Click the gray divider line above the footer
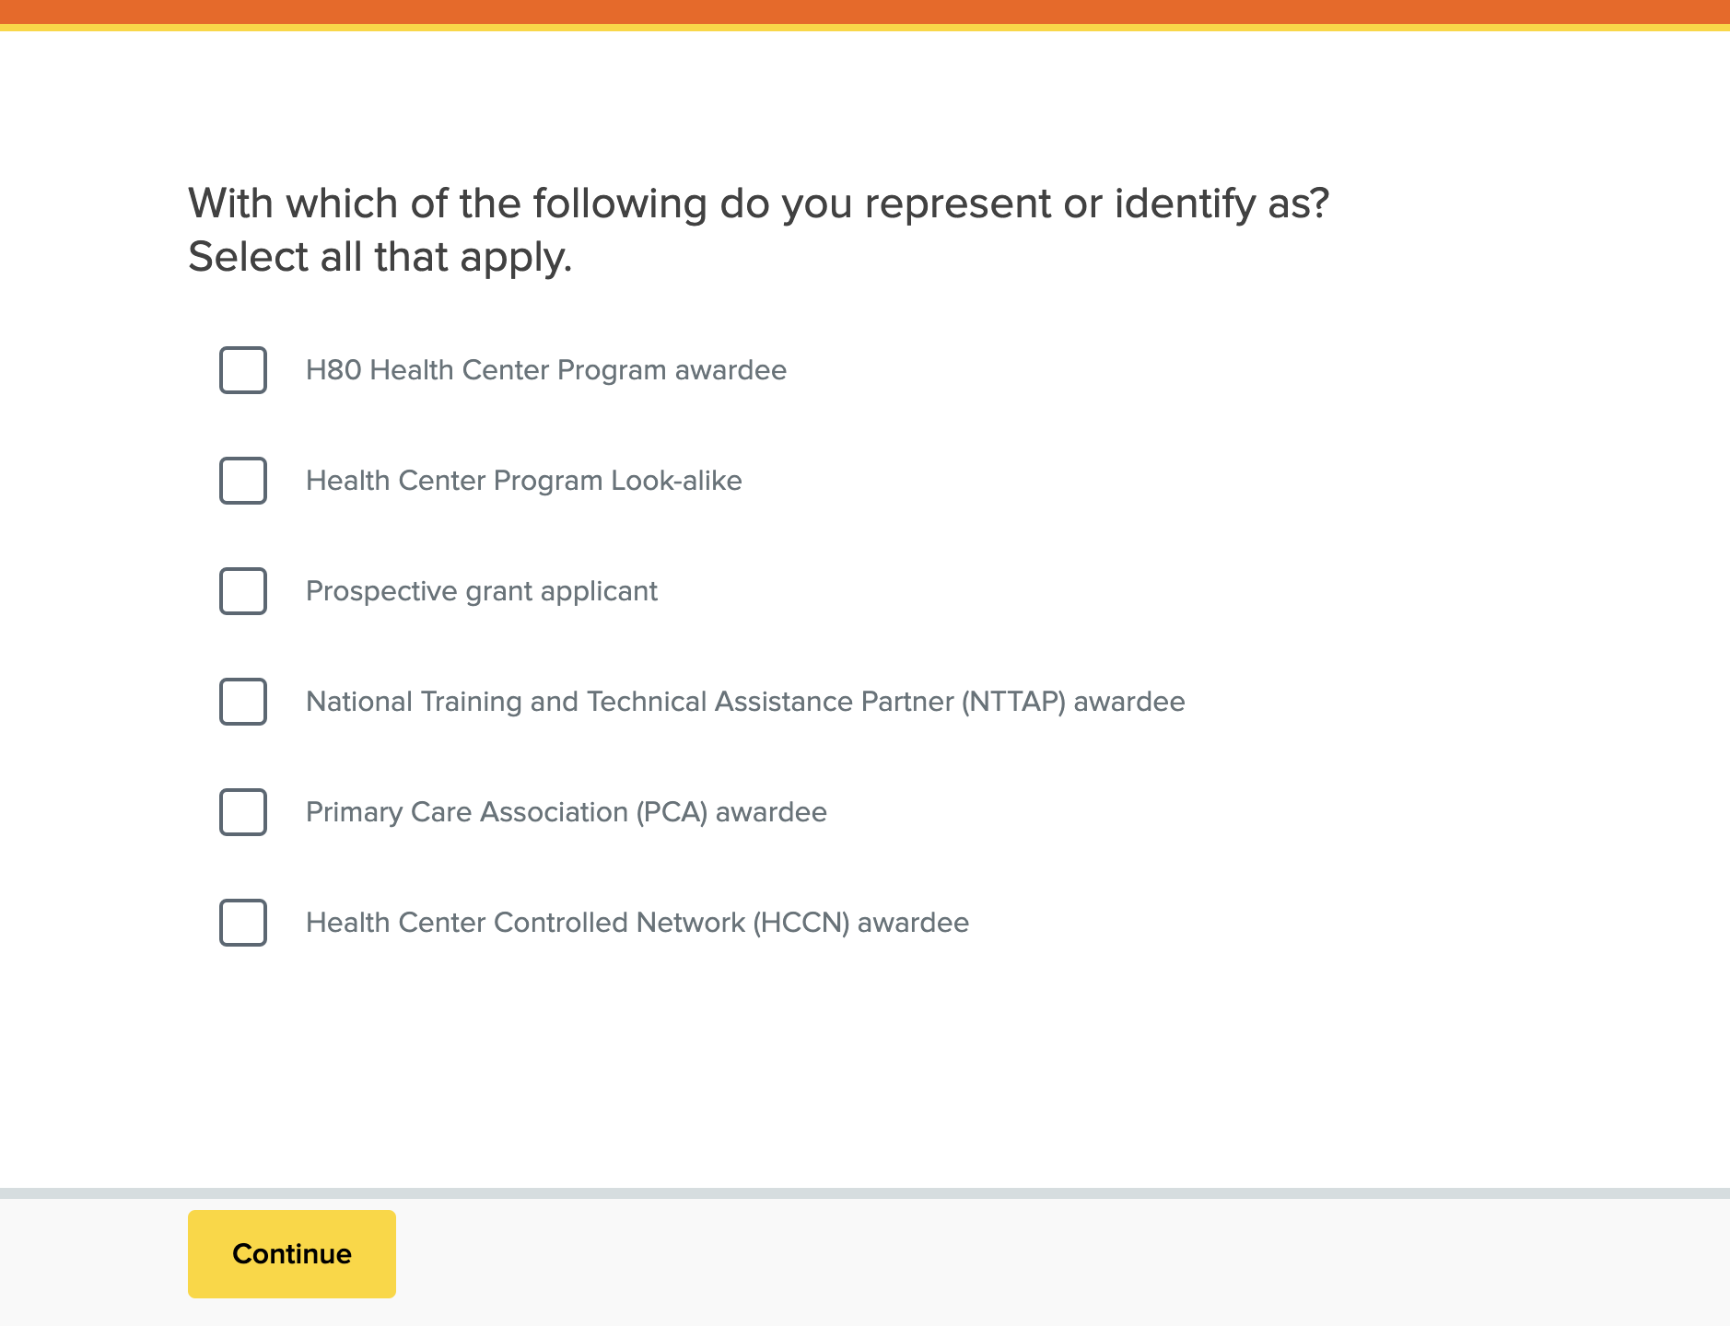1730x1326 pixels. pyautogui.click(x=865, y=1192)
